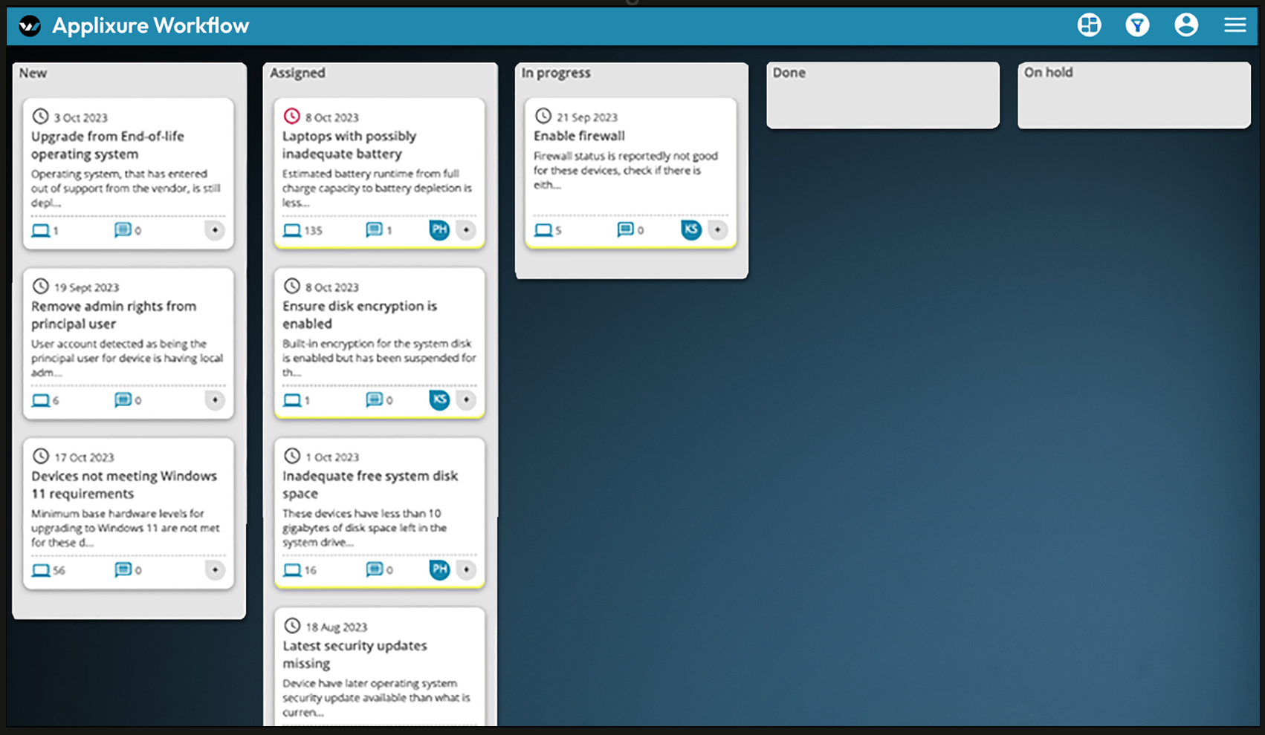This screenshot has width=1265, height=735.
Task: Open the board layout icon in the top bar
Action: coord(1089,24)
